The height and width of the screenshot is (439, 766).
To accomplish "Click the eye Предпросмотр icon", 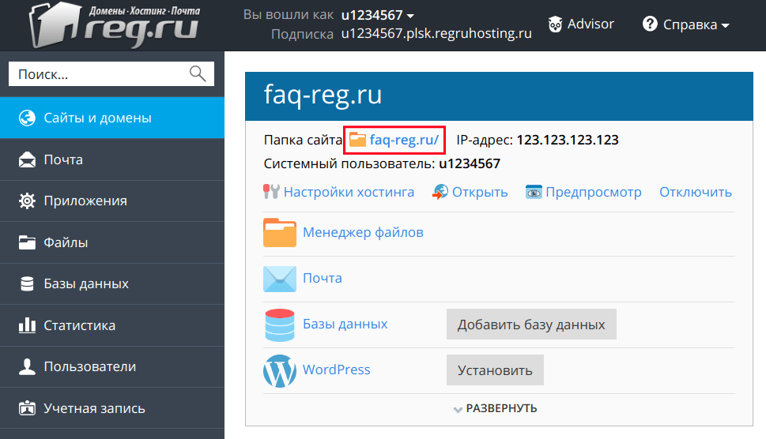I will click(x=534, y=192).
